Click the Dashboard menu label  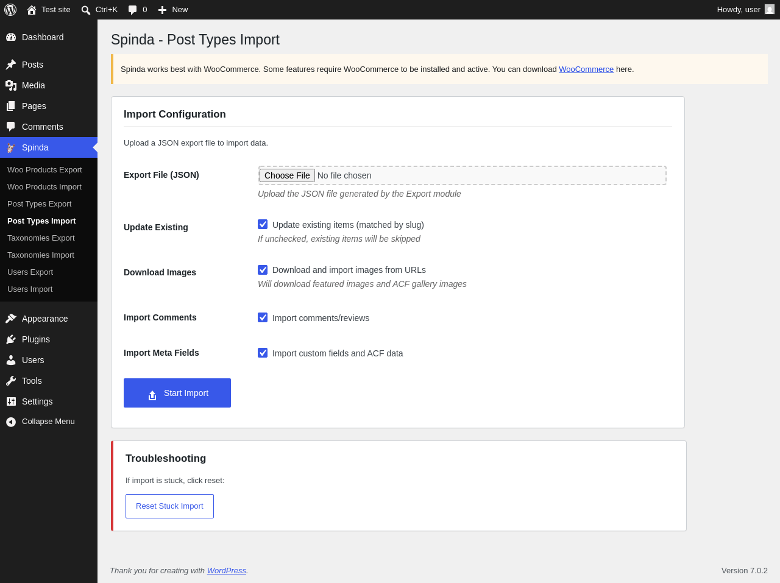43,37
